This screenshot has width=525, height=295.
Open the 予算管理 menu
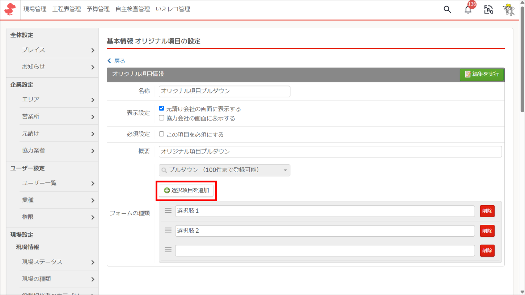click(x=98, y=9)
